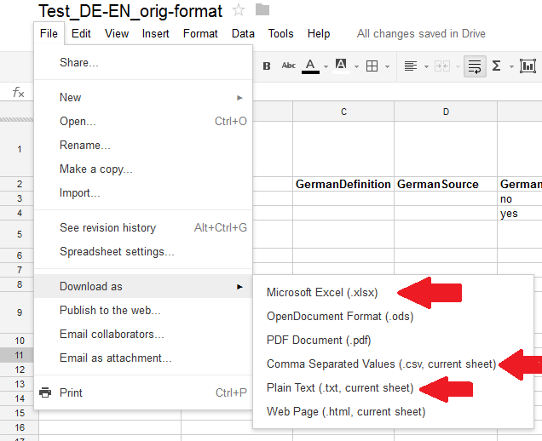
Task: Open the Edit menu
Action: click(81, 34)
